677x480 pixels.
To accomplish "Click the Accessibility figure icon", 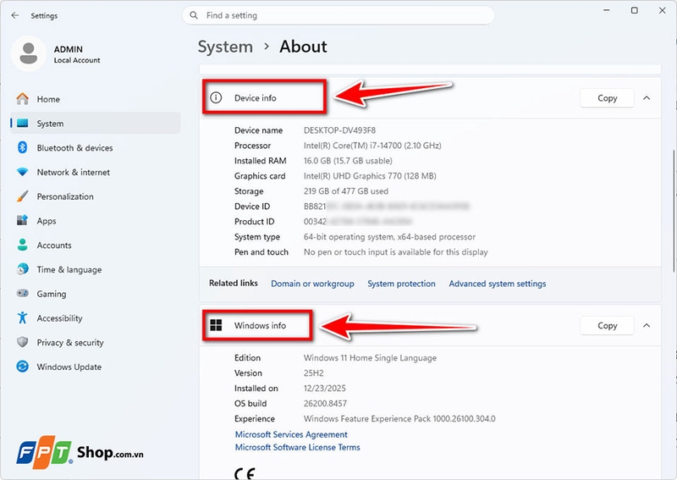I will tap(23, 318).
